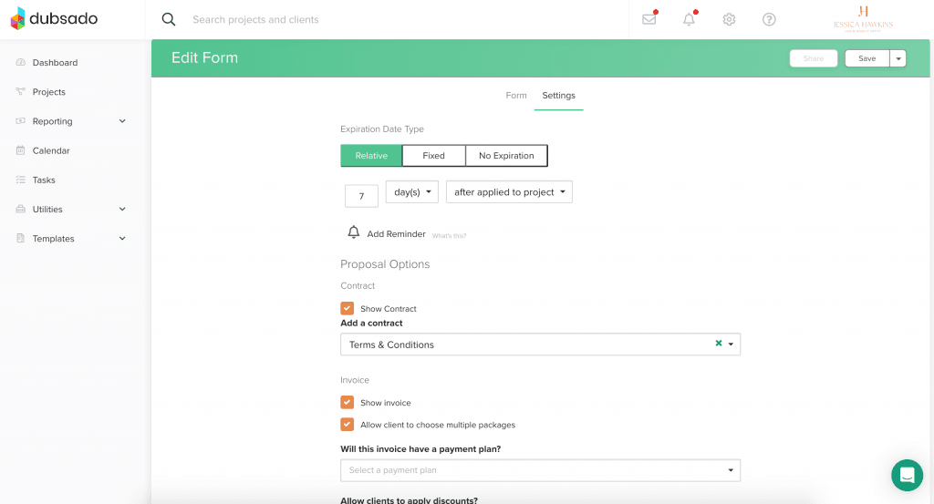
Task: Click the Utilities sidebar icon
Action: coord(21,209)
